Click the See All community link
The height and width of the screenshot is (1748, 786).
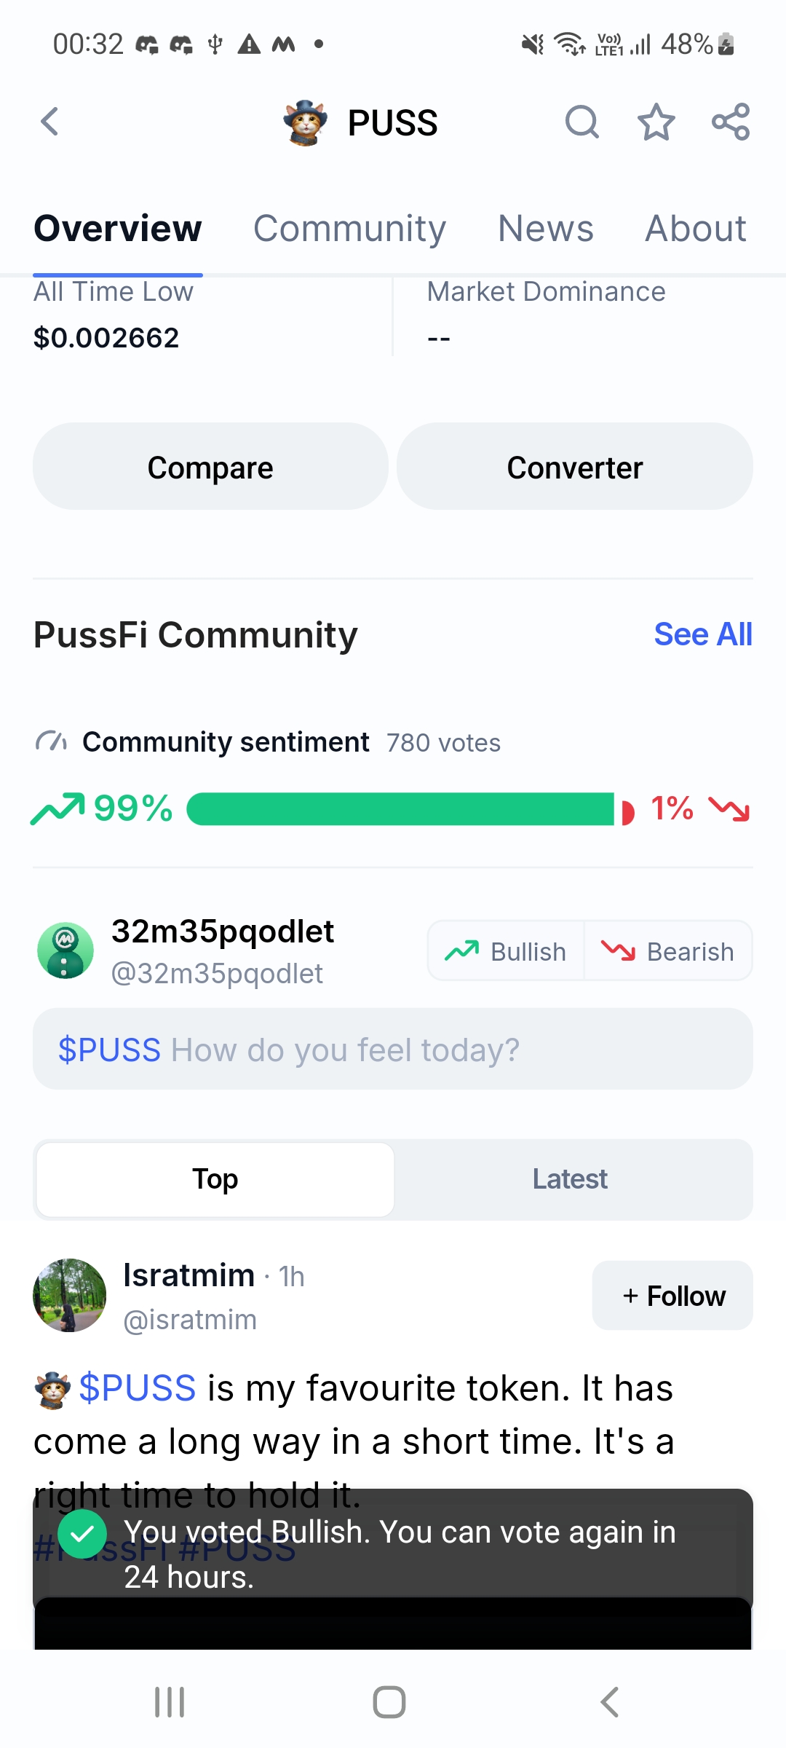pyautogui.click(x=702, y=634)
